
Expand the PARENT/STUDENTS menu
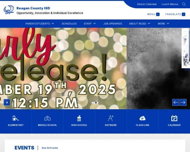click(40, 23)
